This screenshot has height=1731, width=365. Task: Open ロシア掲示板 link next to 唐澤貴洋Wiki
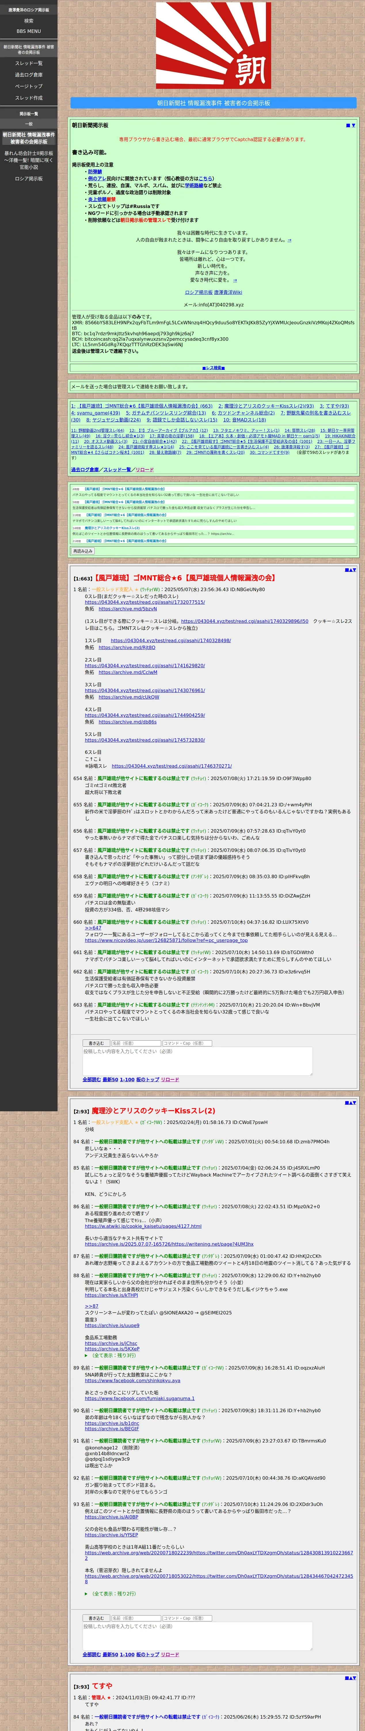[199, 292]
